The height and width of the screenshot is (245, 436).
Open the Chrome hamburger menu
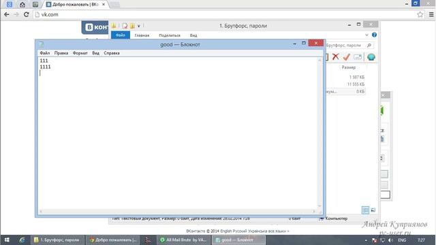pyautogui.click(x=431, y=14)
